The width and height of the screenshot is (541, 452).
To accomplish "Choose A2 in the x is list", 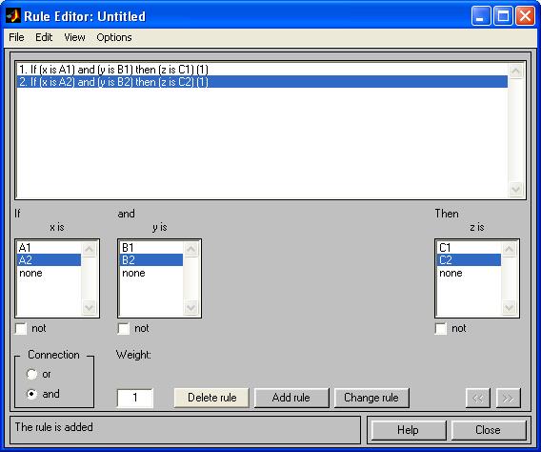I will [49, 260].
